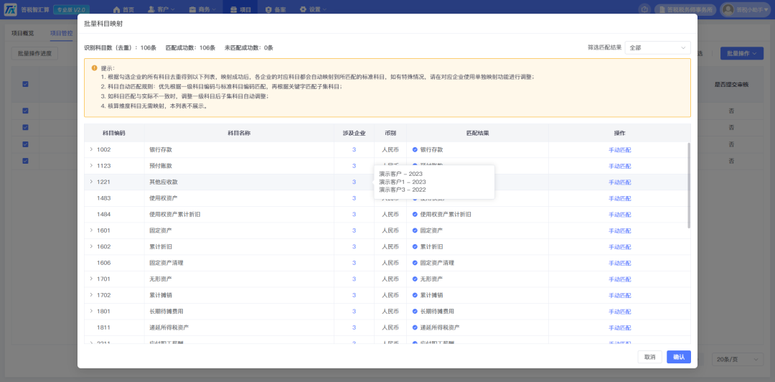The image size is (775, 382).
Task: Click the app logo icon at top left
Action: pyautogui.click(x=10, y=9)
